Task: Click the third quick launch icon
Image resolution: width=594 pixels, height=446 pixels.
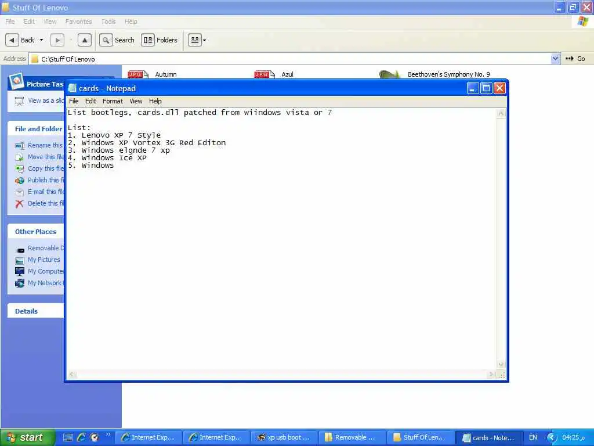Action: click(95, 437)
